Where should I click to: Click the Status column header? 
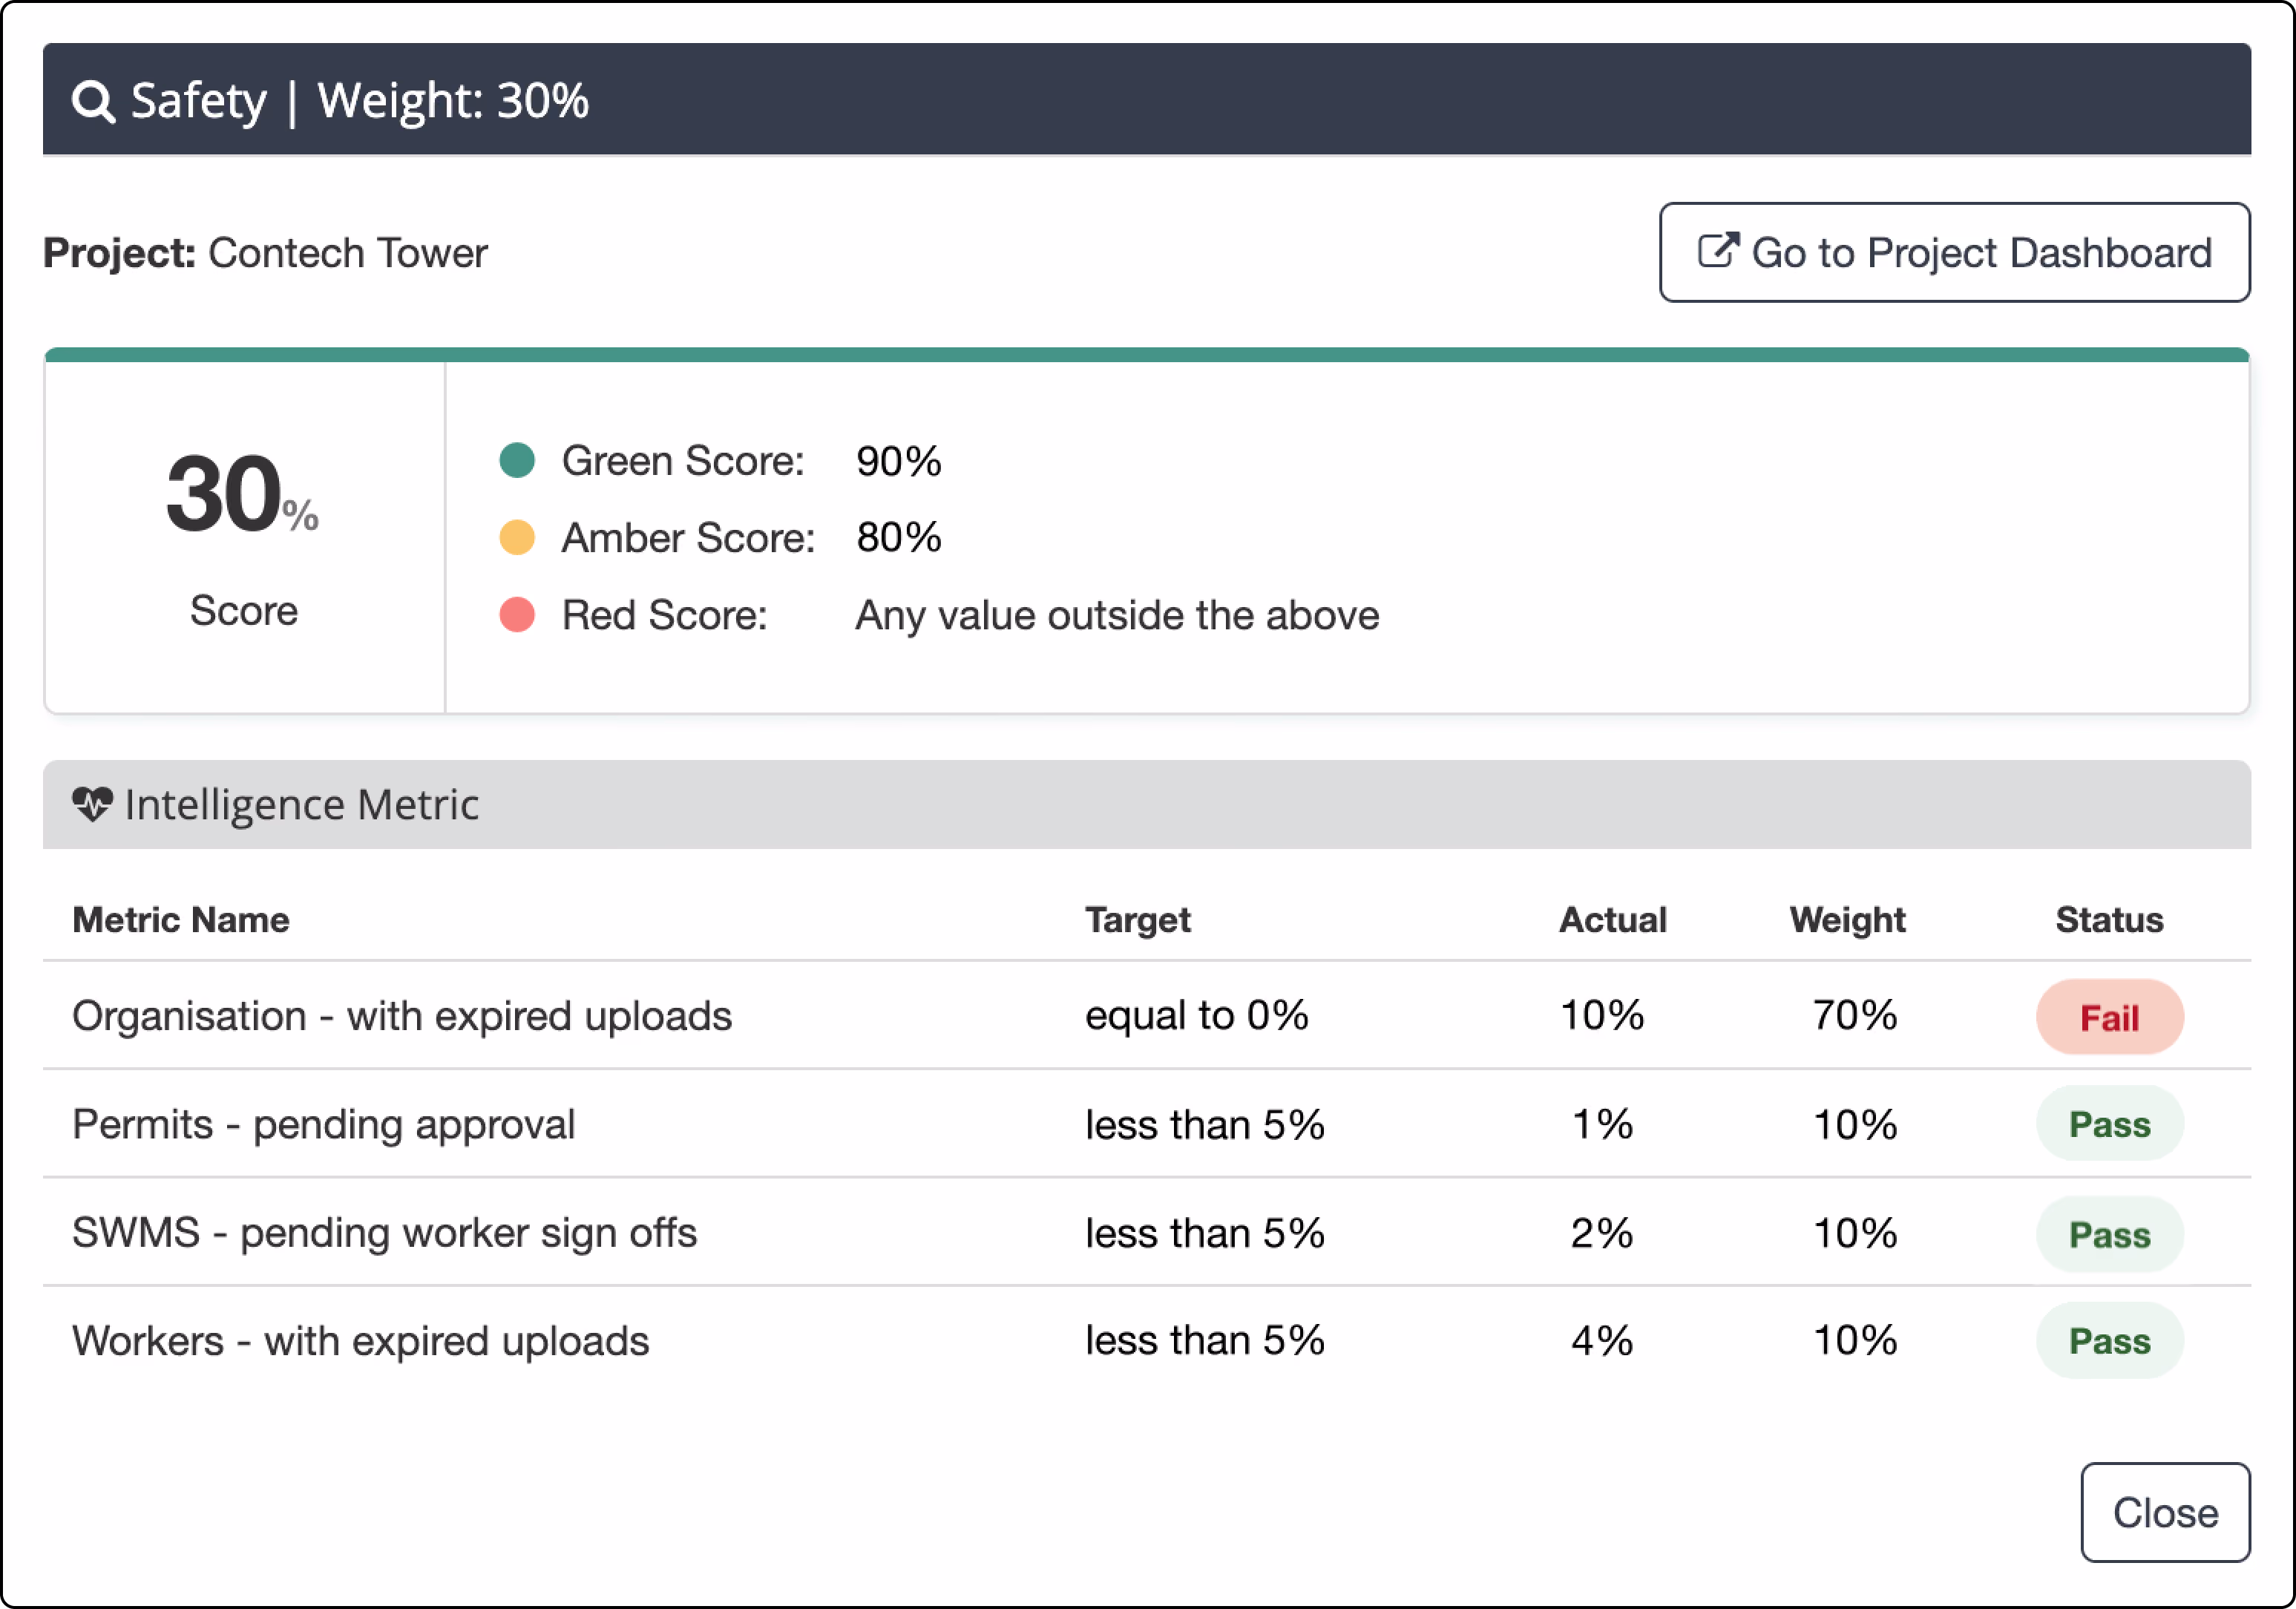tap(2109, 919)
